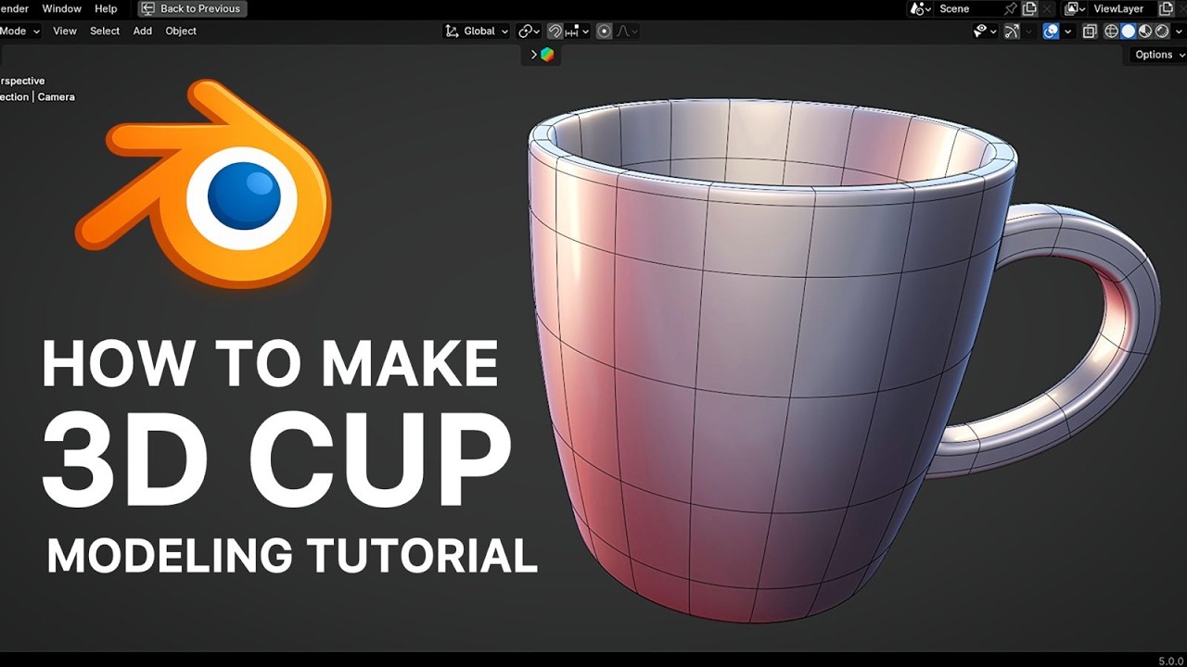Open the transform pivot point dropdown
Image resolution: width=1187 pixels, height=667 pixels.
[529, 31]
